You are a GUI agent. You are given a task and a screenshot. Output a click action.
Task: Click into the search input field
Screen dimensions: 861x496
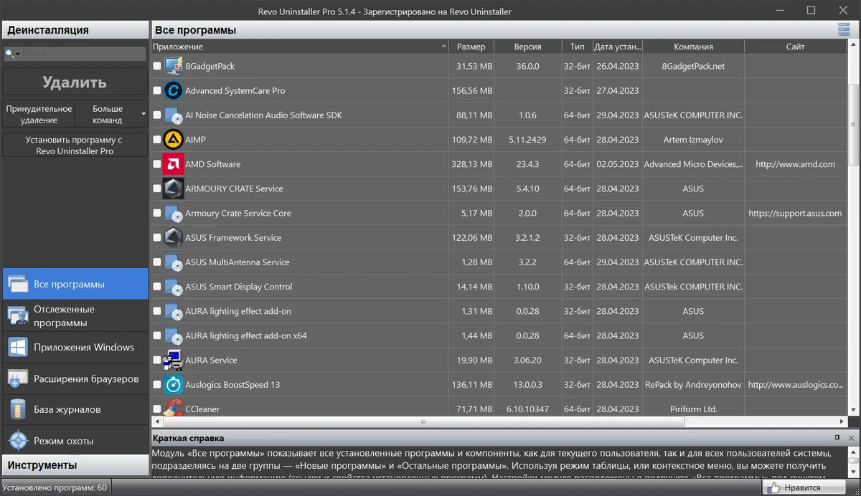pos(84,54)
